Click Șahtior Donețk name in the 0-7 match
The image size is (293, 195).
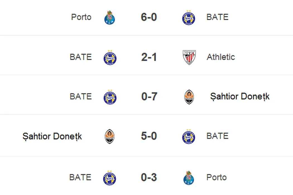(240, 97)
